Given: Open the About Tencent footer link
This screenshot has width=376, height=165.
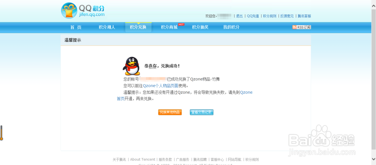Looking at the screenshot, I should pyautogui.click(x=143, y=159).
